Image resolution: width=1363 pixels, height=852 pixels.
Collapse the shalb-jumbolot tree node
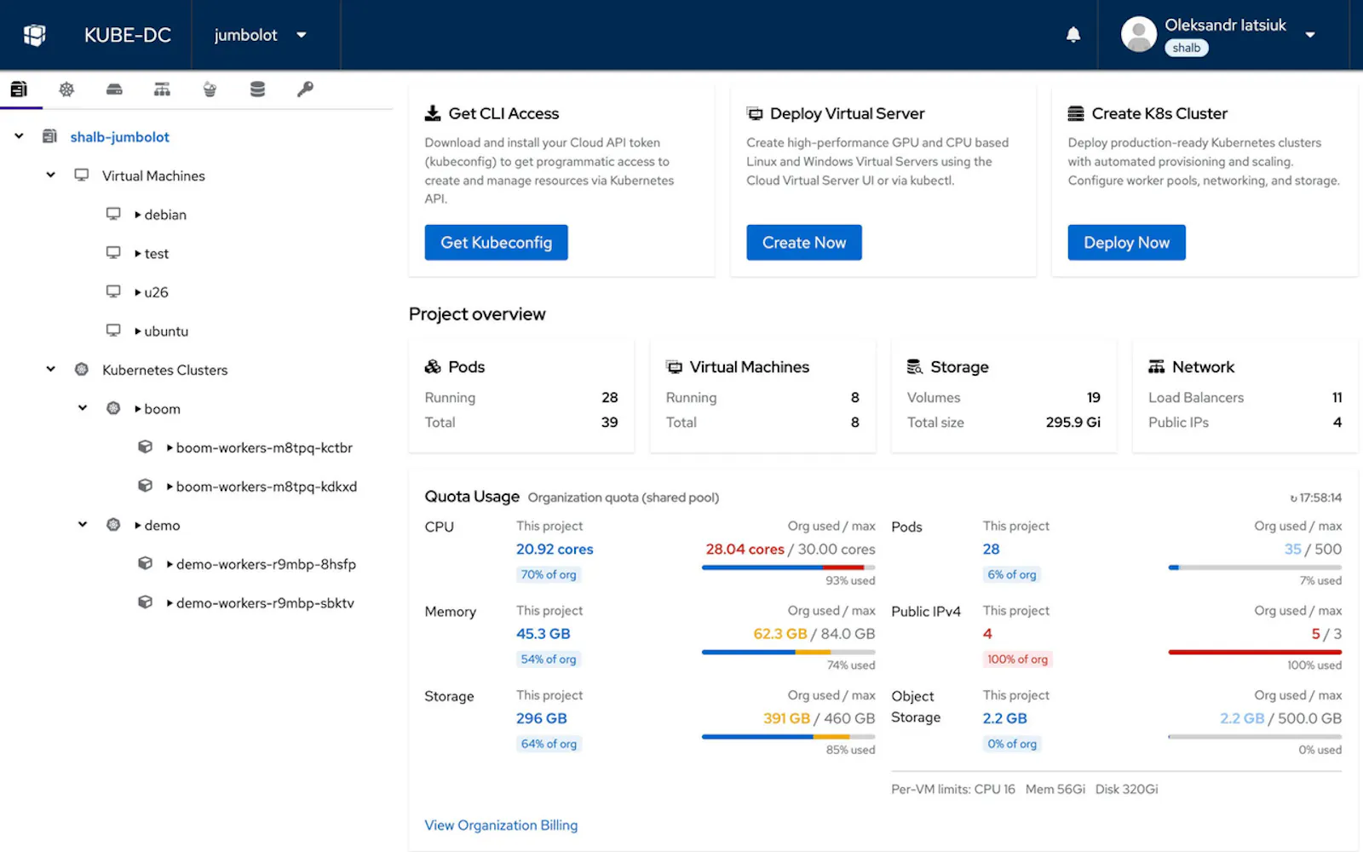pyautogui.click(x=19, y=136)
